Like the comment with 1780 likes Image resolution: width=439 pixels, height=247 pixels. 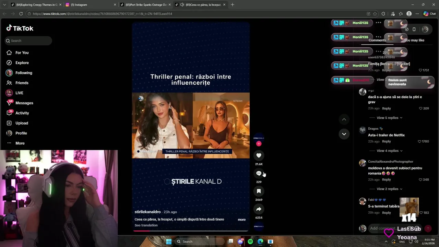tap(419, 141)
